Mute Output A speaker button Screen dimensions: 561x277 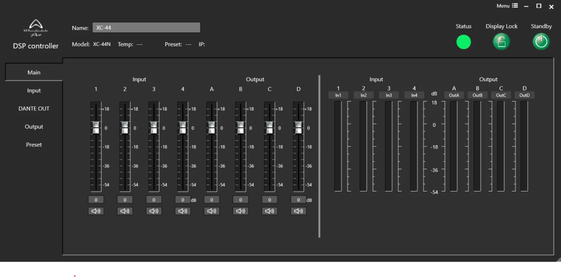point(212,211)
